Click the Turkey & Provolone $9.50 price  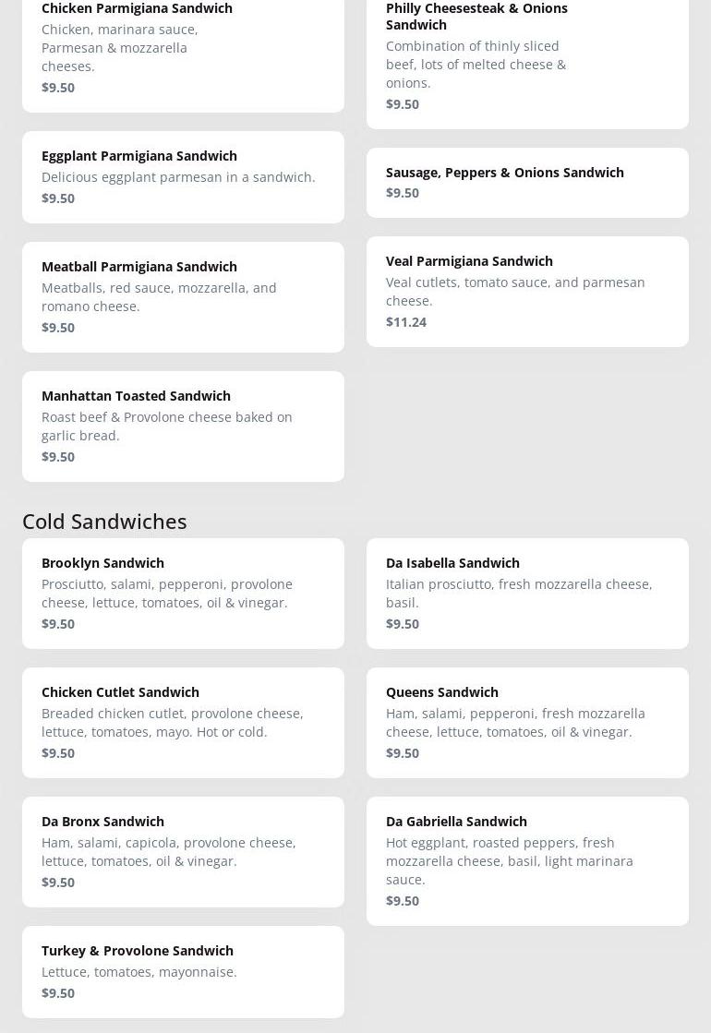coord(58,993)
